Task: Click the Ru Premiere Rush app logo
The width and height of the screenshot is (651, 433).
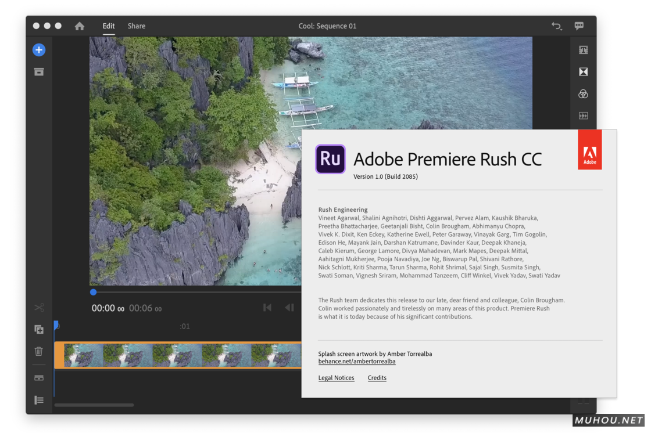Action: tap(331, 159)
